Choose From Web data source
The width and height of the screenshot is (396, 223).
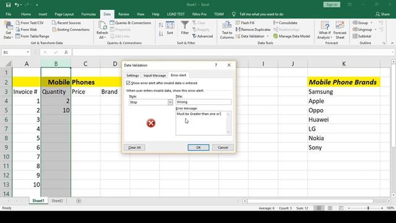tap(26, 30)
